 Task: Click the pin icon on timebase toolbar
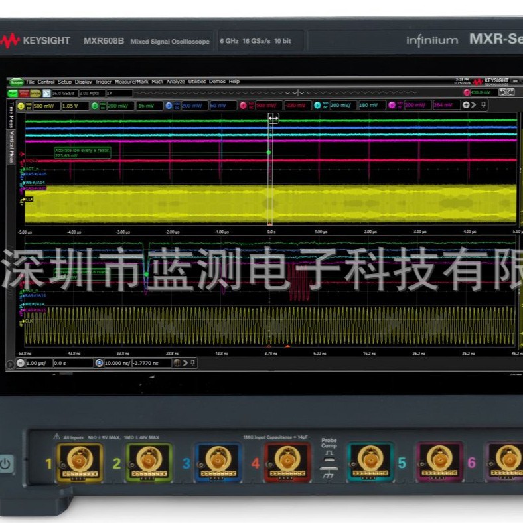(192, 362)
